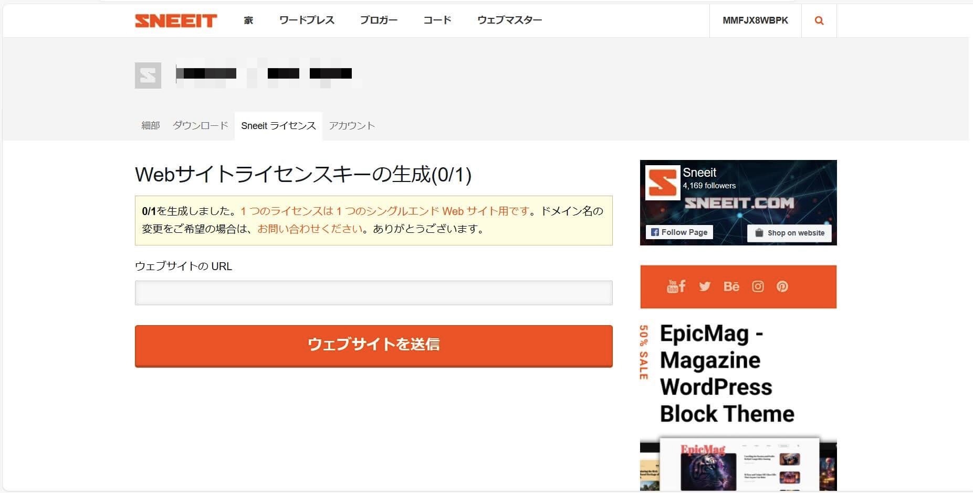The height and width of the screenshot is (493, 973).
Task: Open the search magnifier icon
Action: 819,20
